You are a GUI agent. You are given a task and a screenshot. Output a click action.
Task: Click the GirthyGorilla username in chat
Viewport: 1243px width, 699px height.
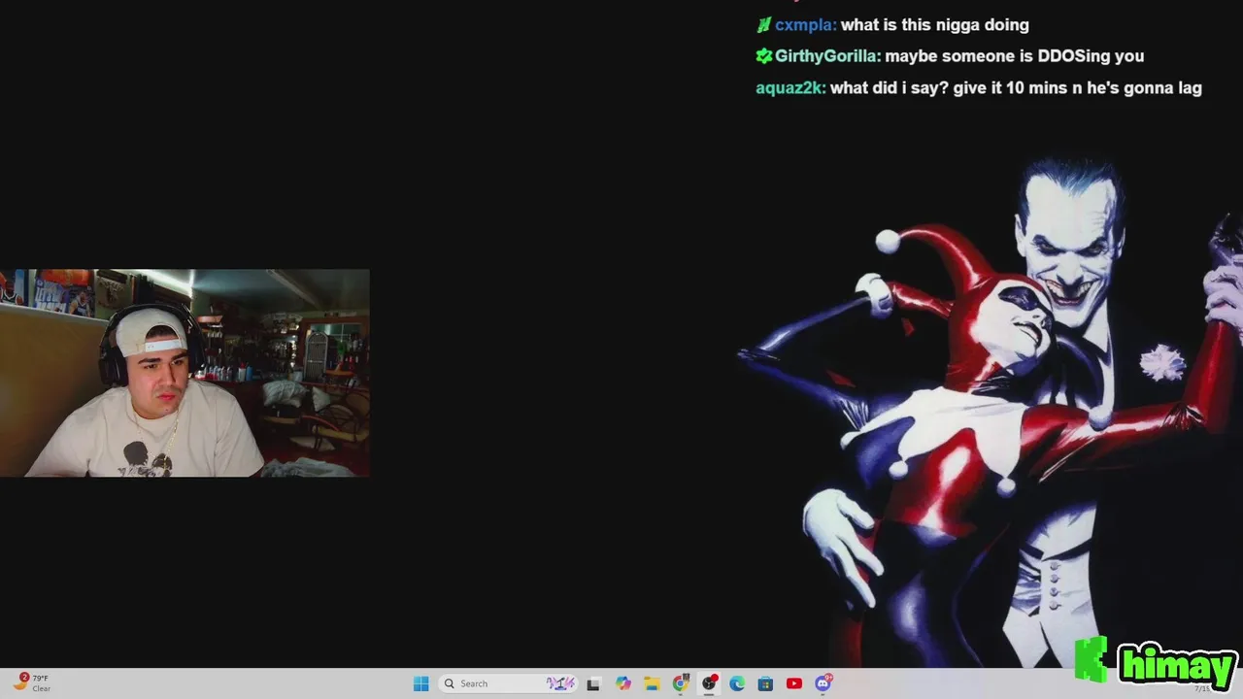click(827, 56)
